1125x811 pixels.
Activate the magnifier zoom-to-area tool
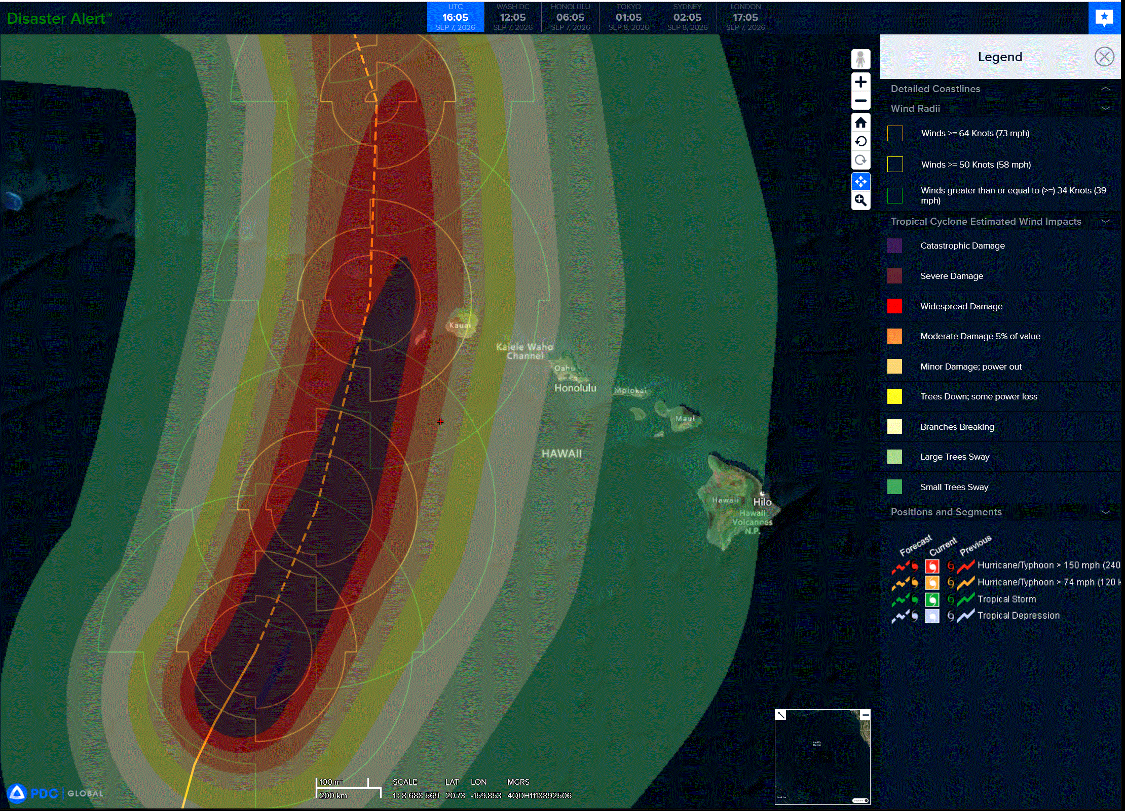pos(860,200)
